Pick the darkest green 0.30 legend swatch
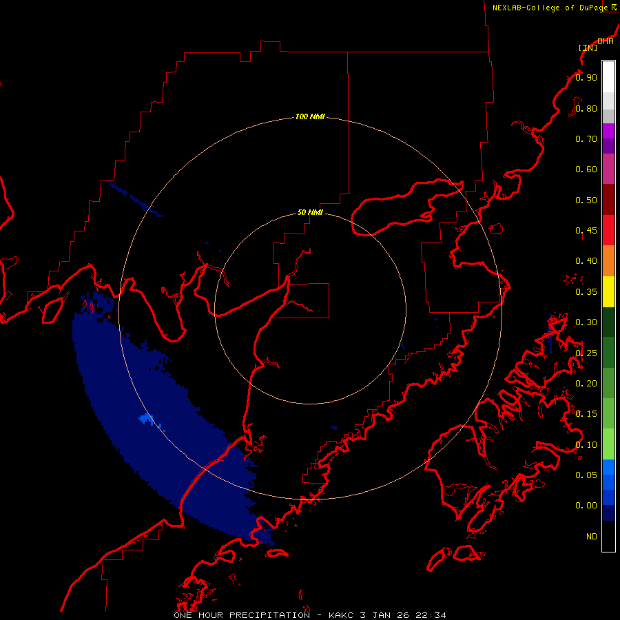This screenshot has height=620, width=620. [x=608, y=322]
